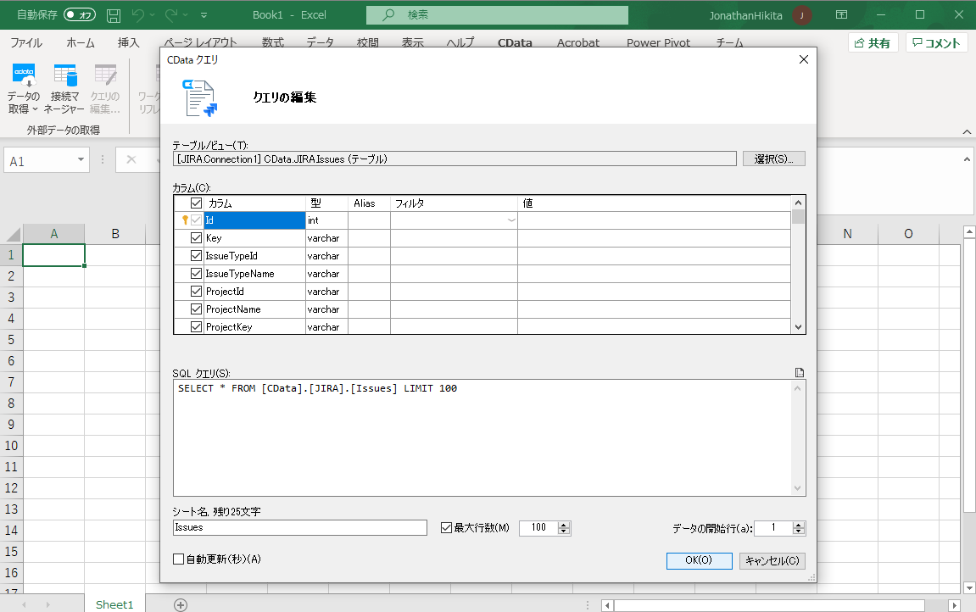Collapse the ribbon with the chevron
976x612 pixels.
click(x=966, y=131)
